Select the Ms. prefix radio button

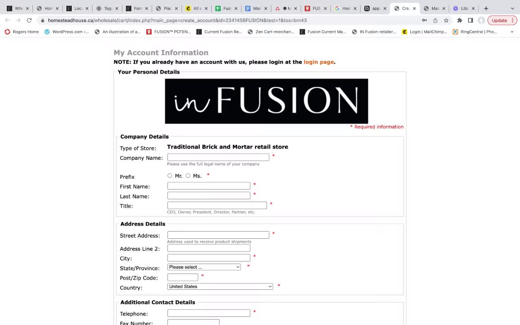click(188, 176)
